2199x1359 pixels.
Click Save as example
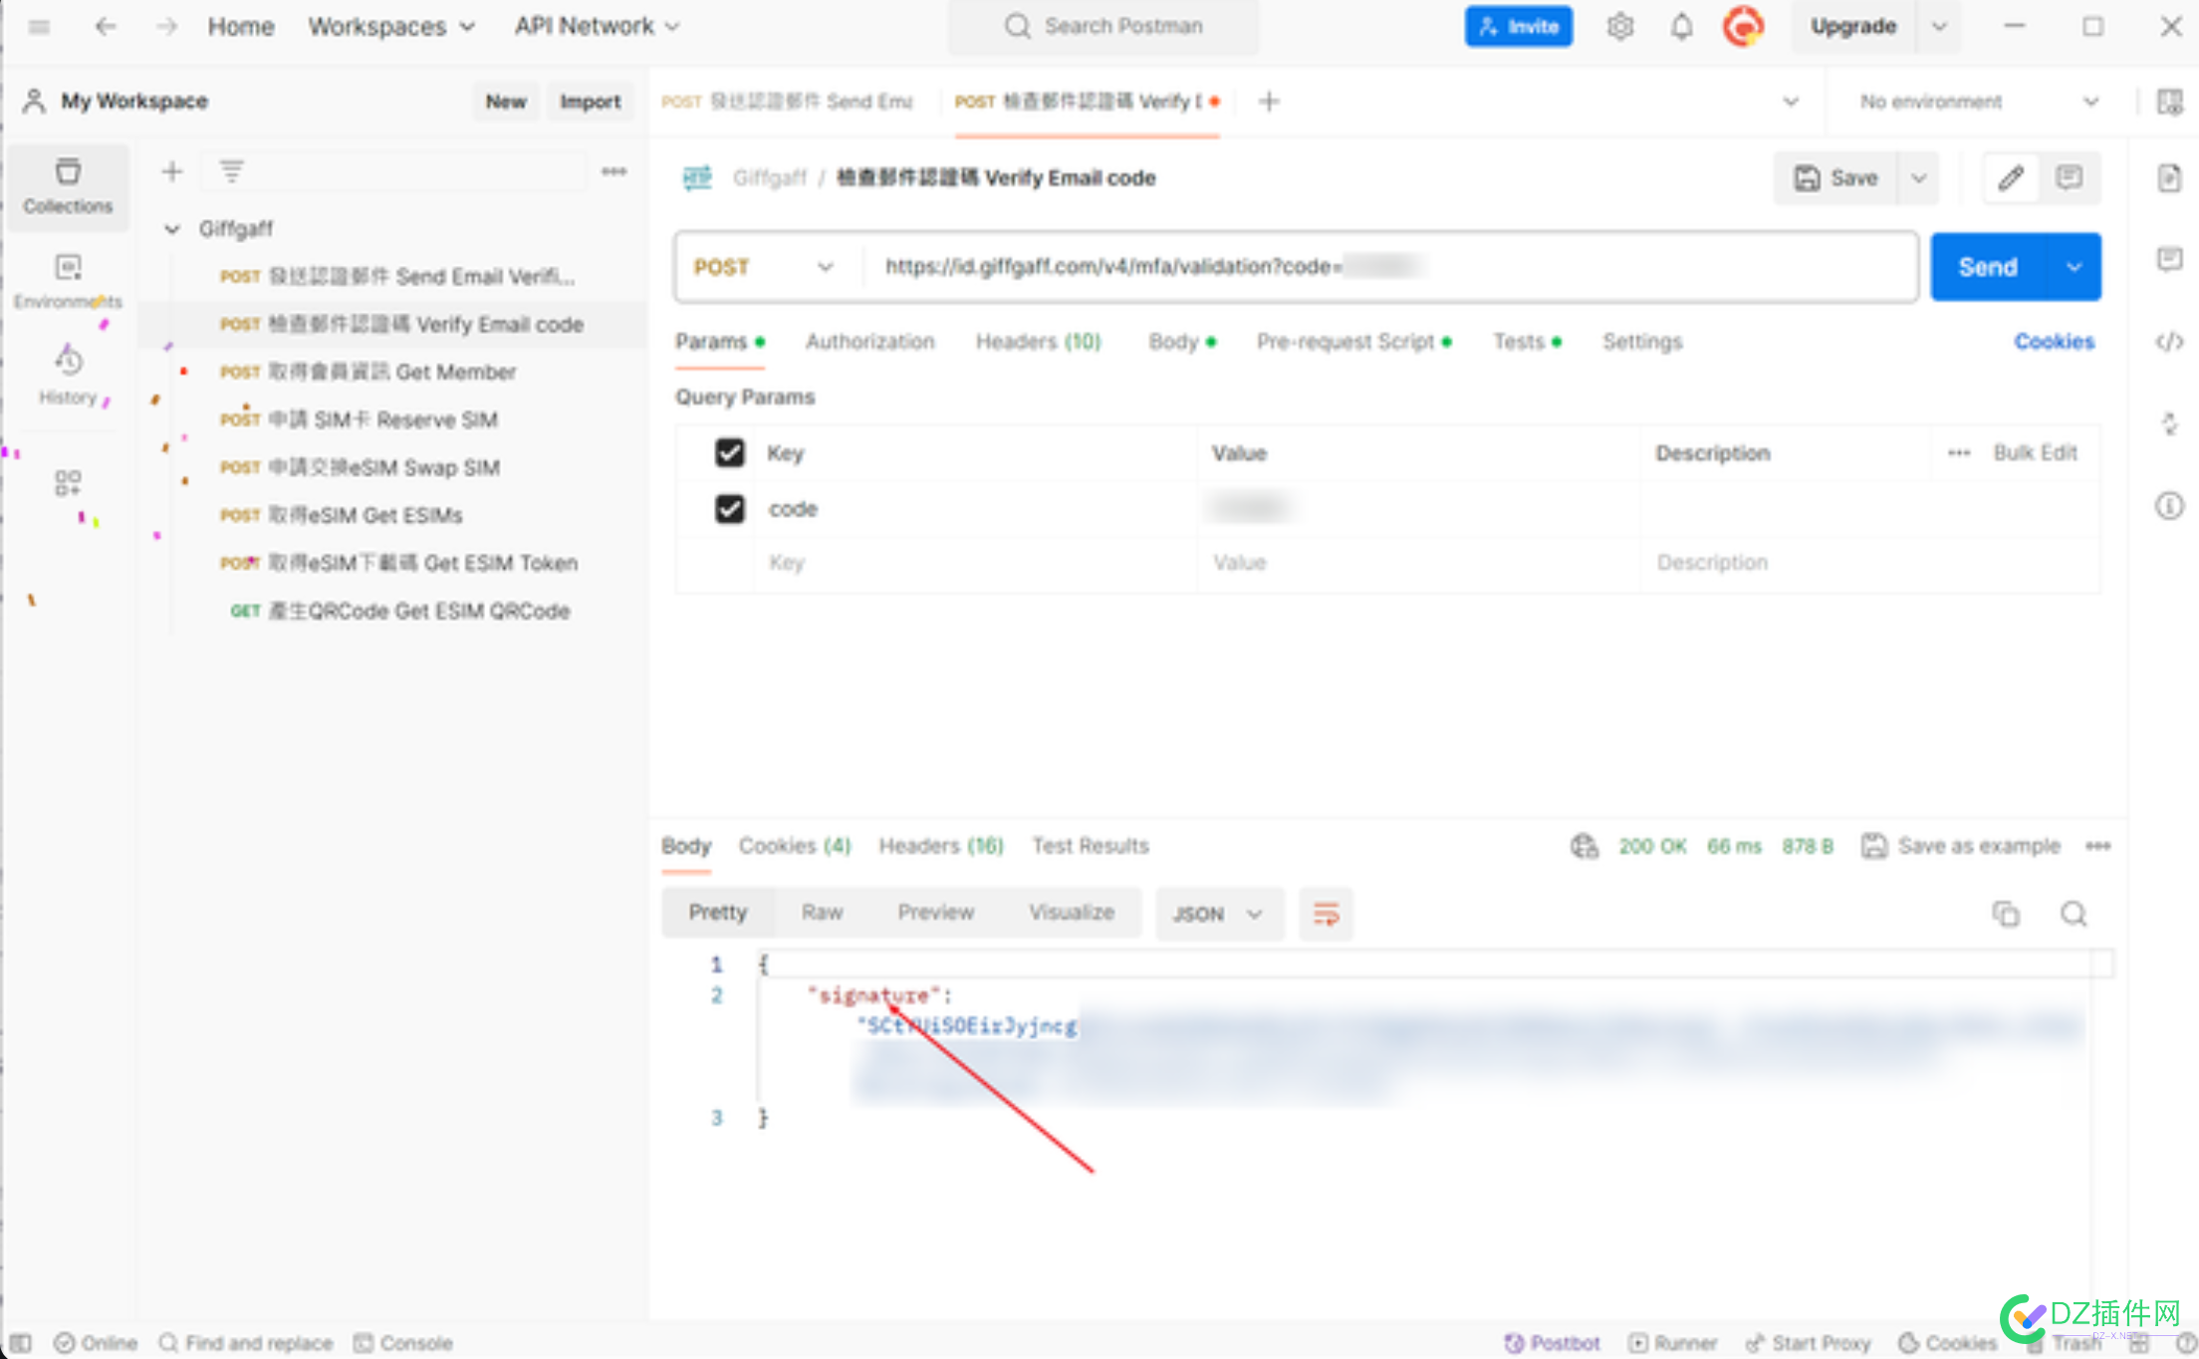(x=1961, y=846)
